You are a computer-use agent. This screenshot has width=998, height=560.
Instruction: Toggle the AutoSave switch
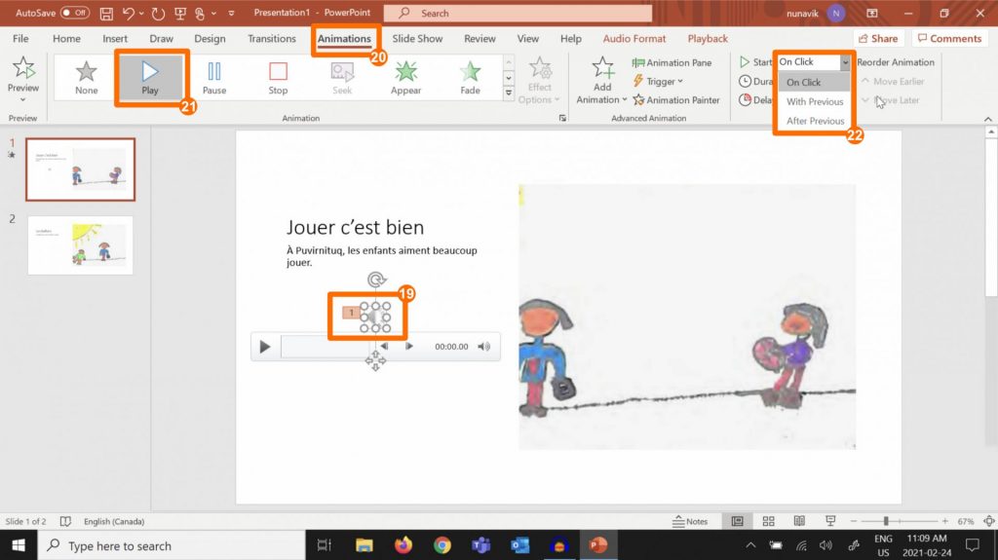click(74, 13)
